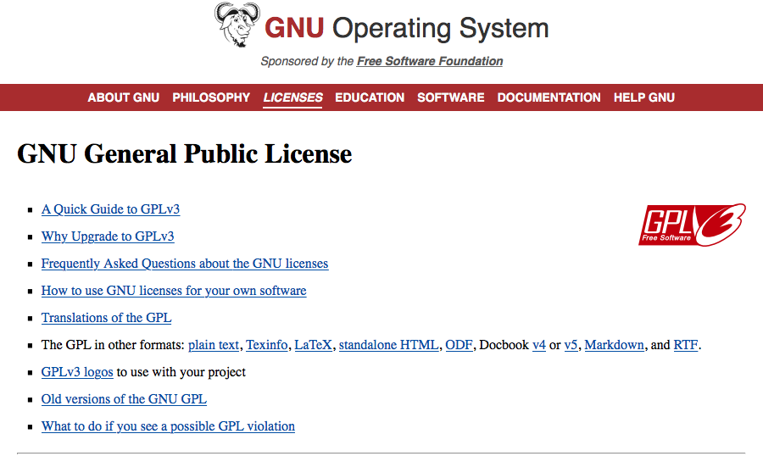Viewport: 763px width, 456px height.
Task: Open Frequently Asked Questions about GNU licenses
Action: point(185,264)
